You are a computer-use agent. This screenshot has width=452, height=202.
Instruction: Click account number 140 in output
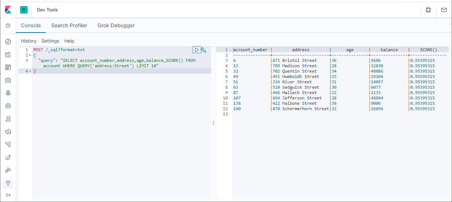click(237, 109)
